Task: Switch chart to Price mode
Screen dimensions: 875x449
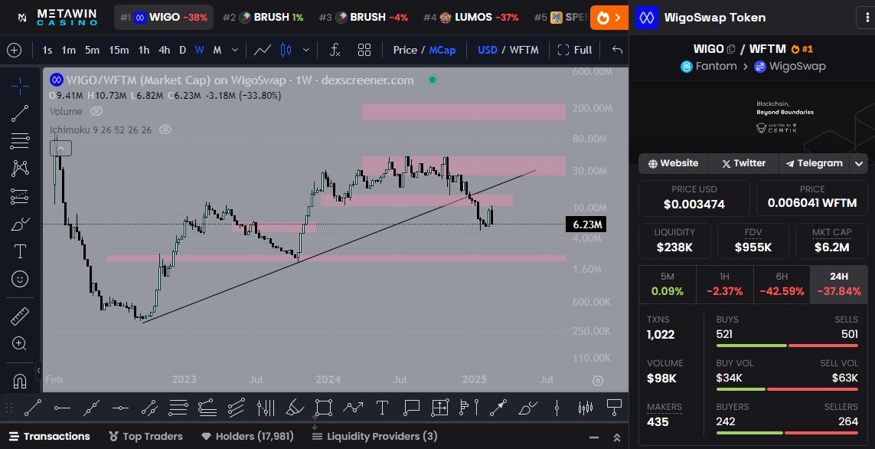Action: (405, 51)
